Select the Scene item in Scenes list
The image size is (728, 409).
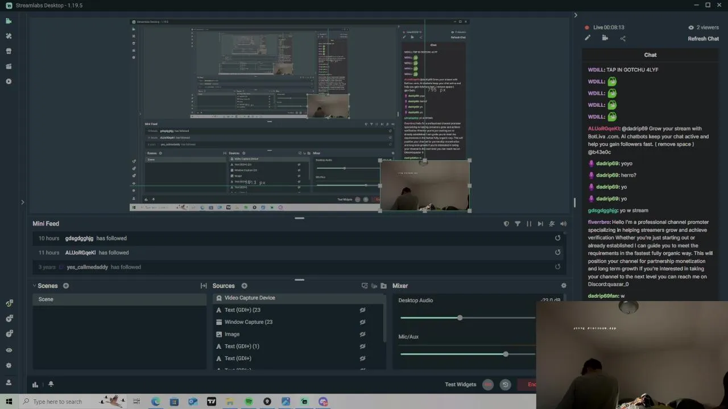119,299
